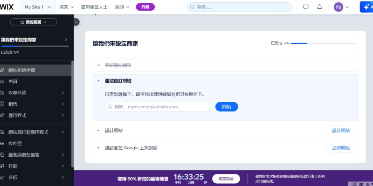The width and height of the screenshot is (373, 186).
Task: Click the megaphone icon beside 行銷
Action: (2, 166)
